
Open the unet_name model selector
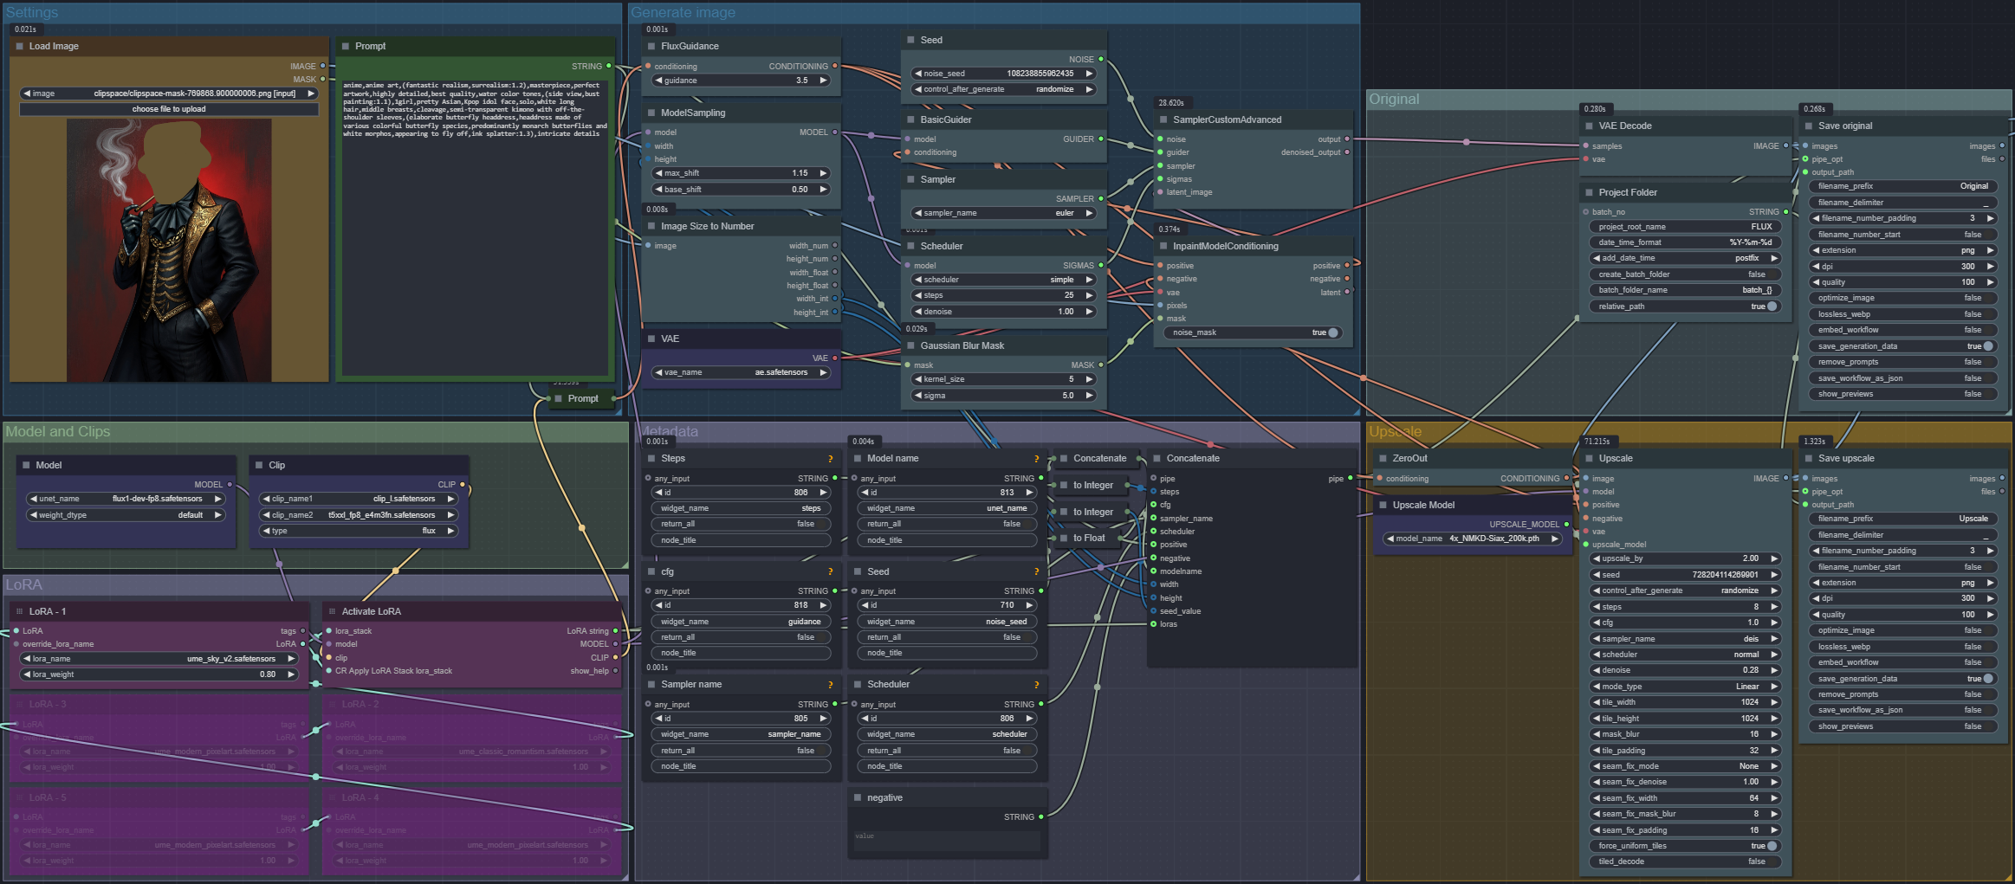[x=126, y=499]
